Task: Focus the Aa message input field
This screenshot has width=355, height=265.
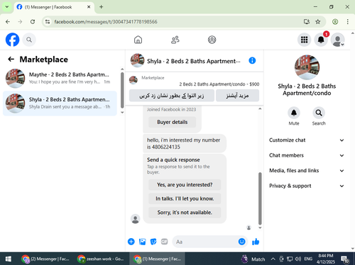Action: point(206,242)
